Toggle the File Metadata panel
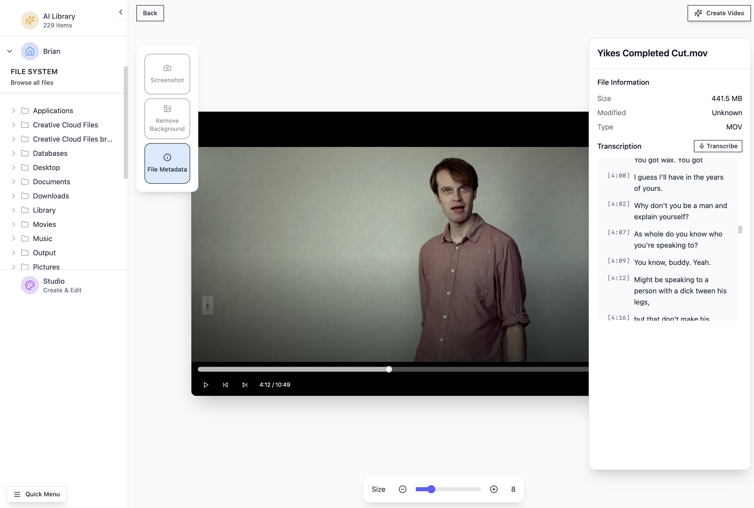Image resolution: width=754 pixels, height=508 pixels. 167,163
